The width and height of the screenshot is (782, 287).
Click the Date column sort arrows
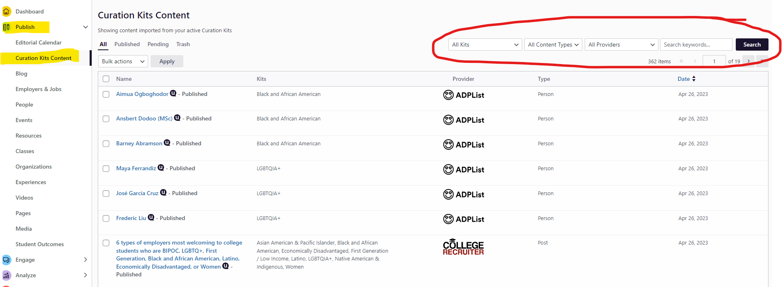point(694,79)
